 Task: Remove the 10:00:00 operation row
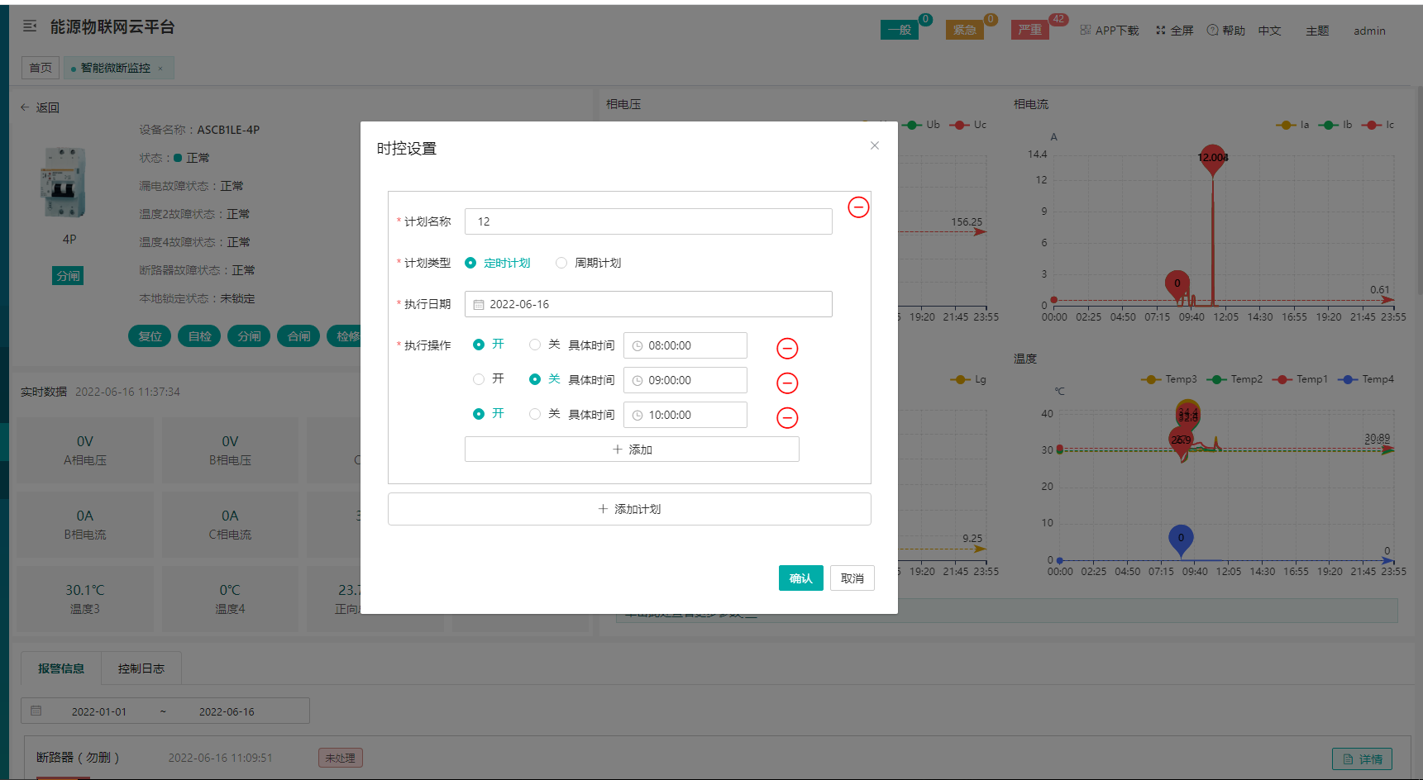[787, 418]
